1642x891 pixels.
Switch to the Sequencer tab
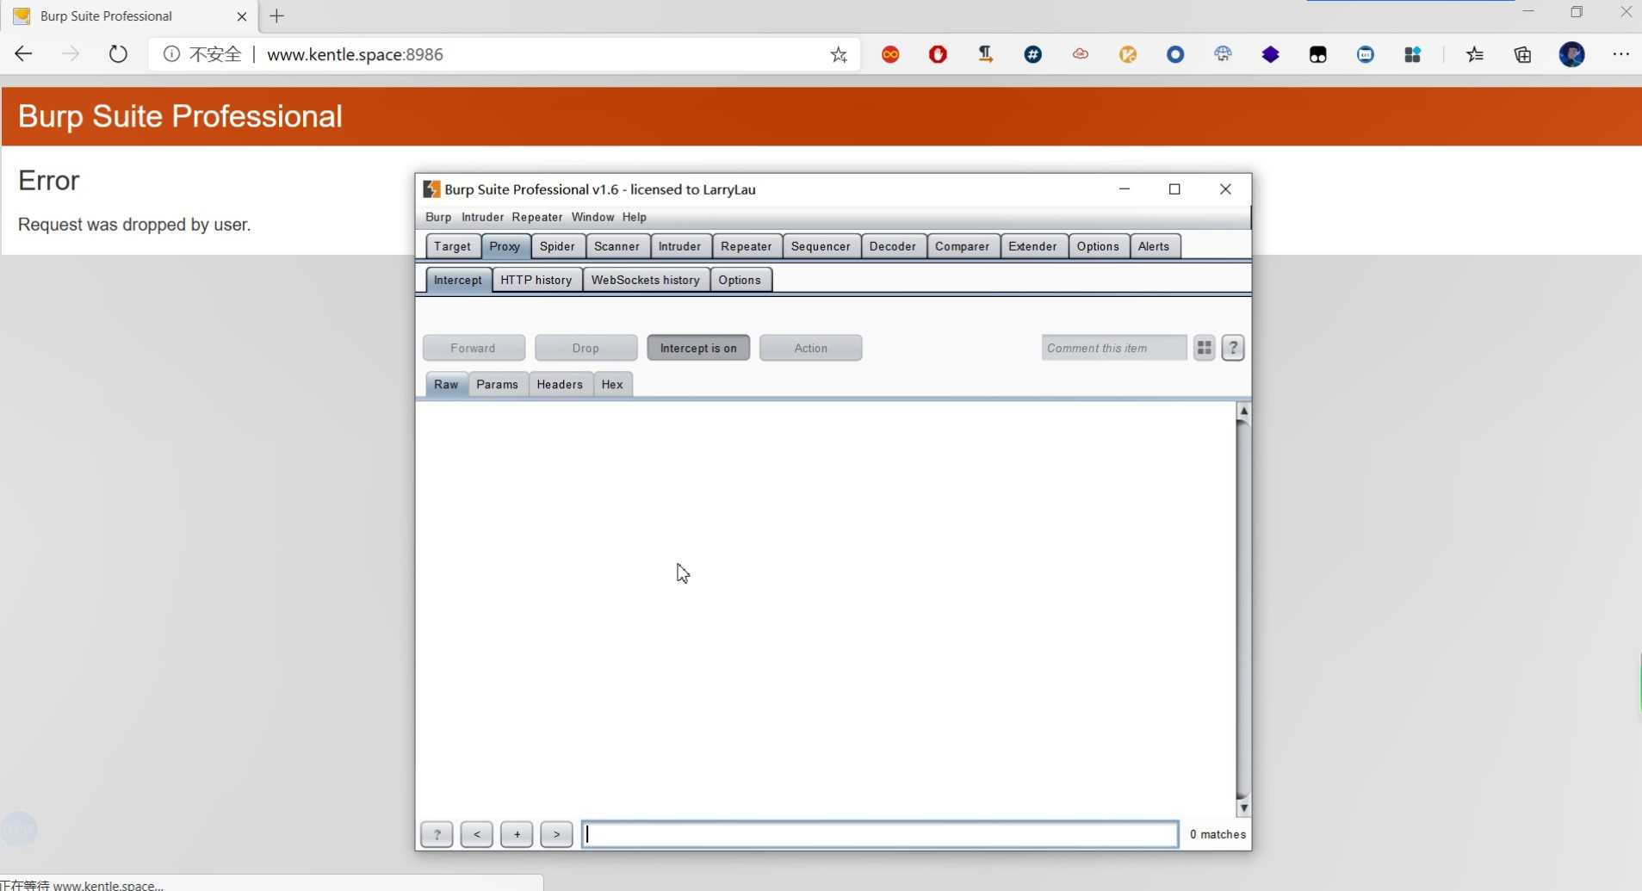[821, 246]
